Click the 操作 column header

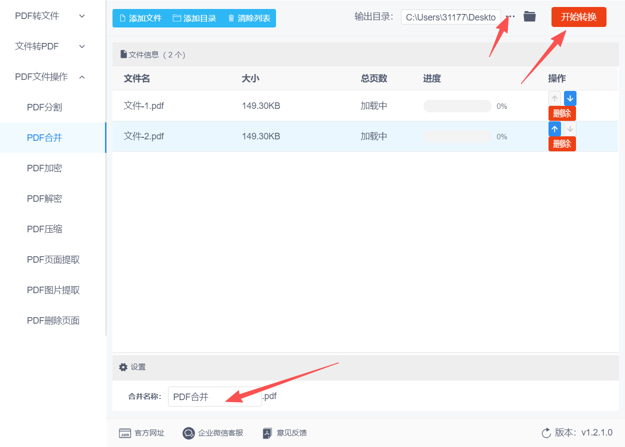click(x=557, y=78)
